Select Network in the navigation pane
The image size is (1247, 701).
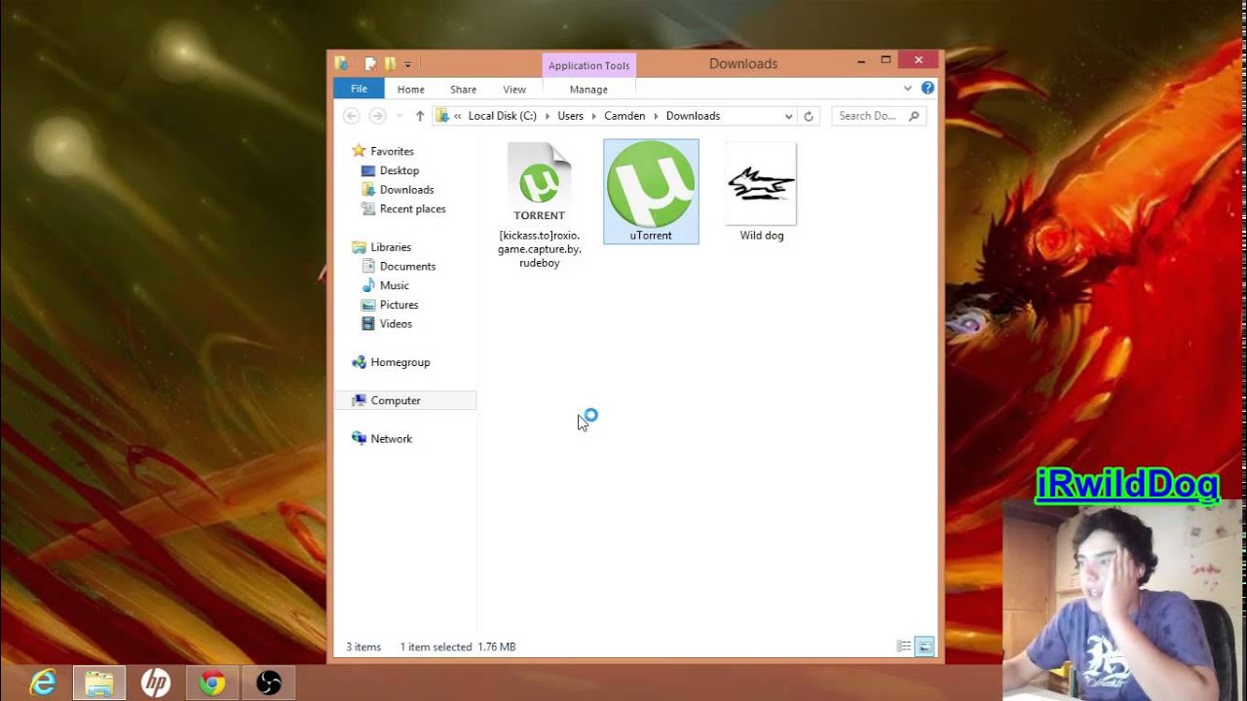coord(391,439)
